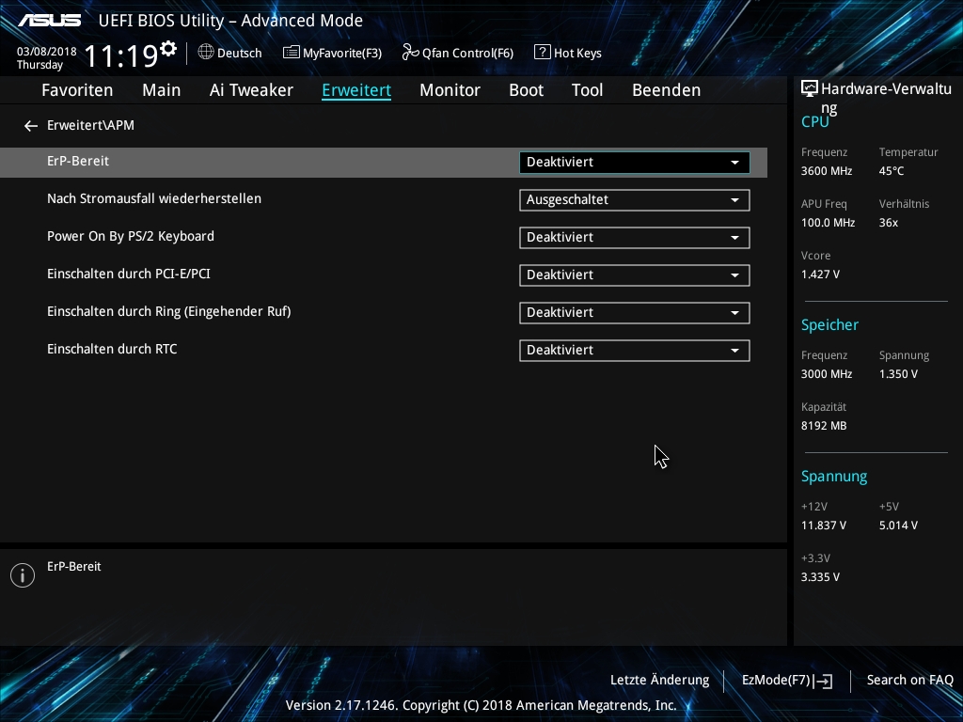Click the Vcore value 1.427 V
963x722 pixels.
pos(820,275)
